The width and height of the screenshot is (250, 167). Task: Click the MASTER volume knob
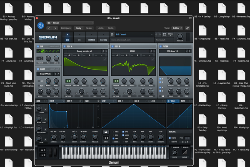pos(180,36)
